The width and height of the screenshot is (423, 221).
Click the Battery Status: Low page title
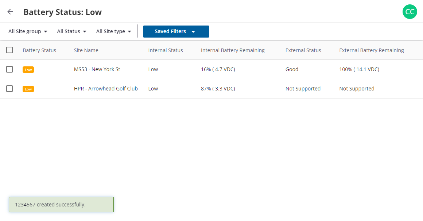click(x=63, y=12)
